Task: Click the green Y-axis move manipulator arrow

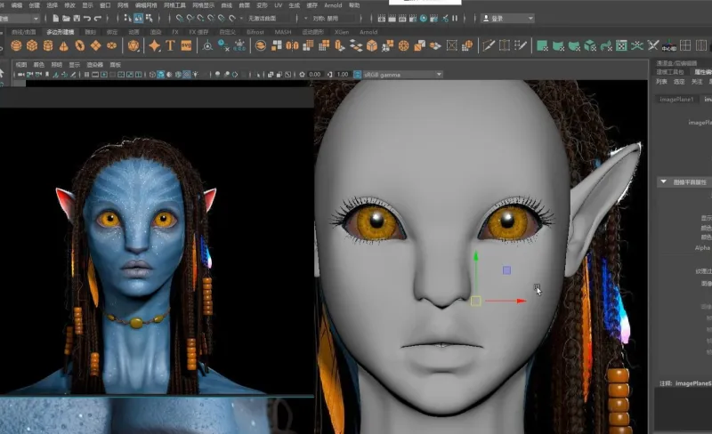Action: [x=476, y=257]
